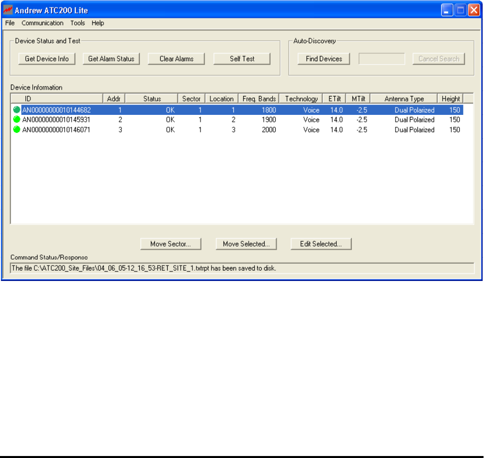The width and height of the screenshot is (484, 458).
Task: Click the Cancel Search button
Action: [439, 59]
